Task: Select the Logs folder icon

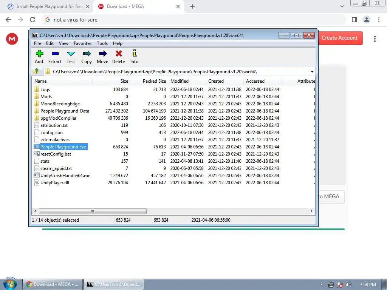Action: point(37,89)
